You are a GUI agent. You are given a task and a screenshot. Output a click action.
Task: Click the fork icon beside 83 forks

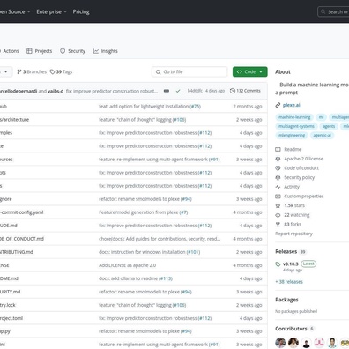click(x=278, y=225)
